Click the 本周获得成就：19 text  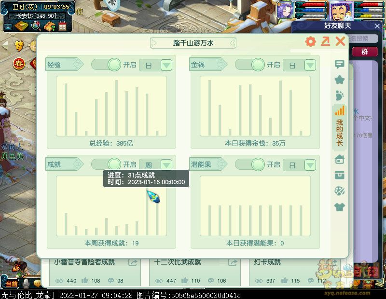(x=111, y=243)
